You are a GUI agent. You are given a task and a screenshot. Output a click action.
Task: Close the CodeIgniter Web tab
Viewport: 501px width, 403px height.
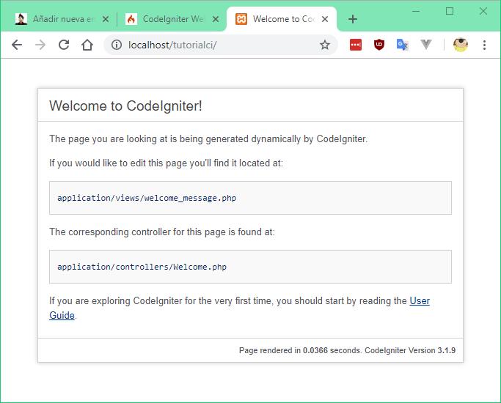click(x=216, y=19)
